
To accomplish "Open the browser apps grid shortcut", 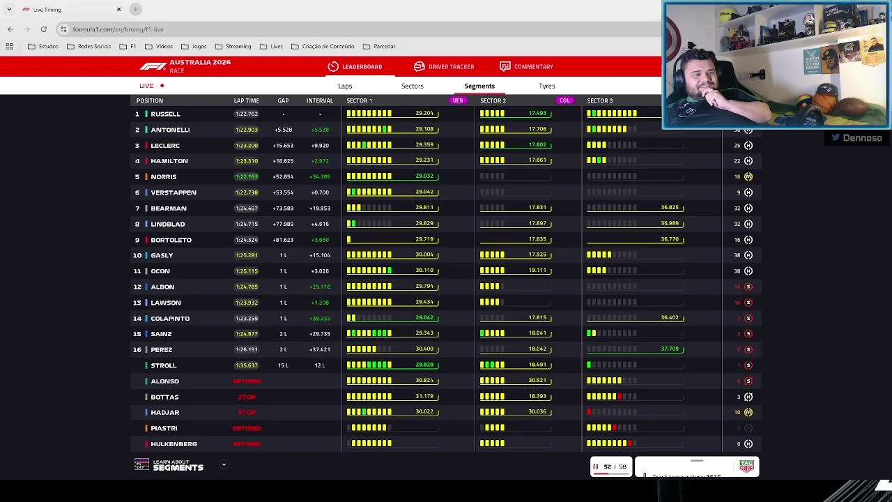I will coord(9,47).
